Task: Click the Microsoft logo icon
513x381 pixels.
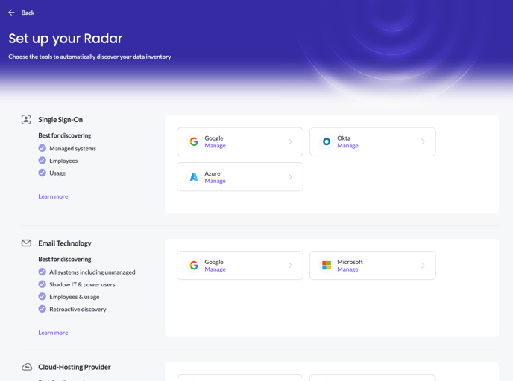Action: 327,265
